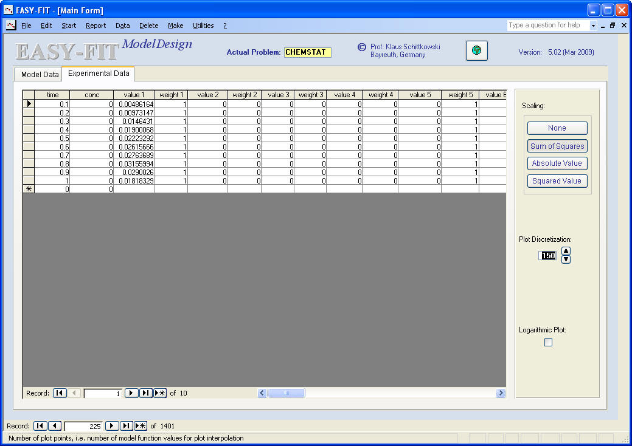
Task: Choose Squared Value scaling button
Action: pos(557,181)
